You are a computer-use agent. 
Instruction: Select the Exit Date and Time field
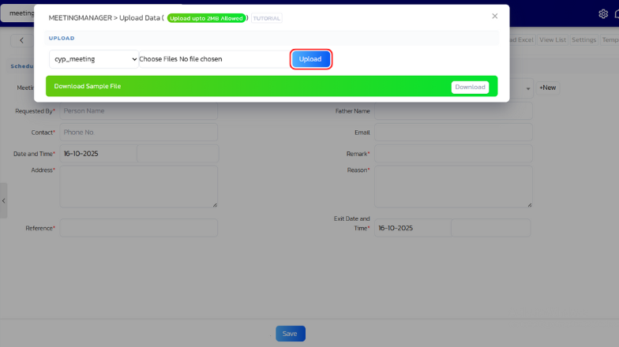click(412, 228)
